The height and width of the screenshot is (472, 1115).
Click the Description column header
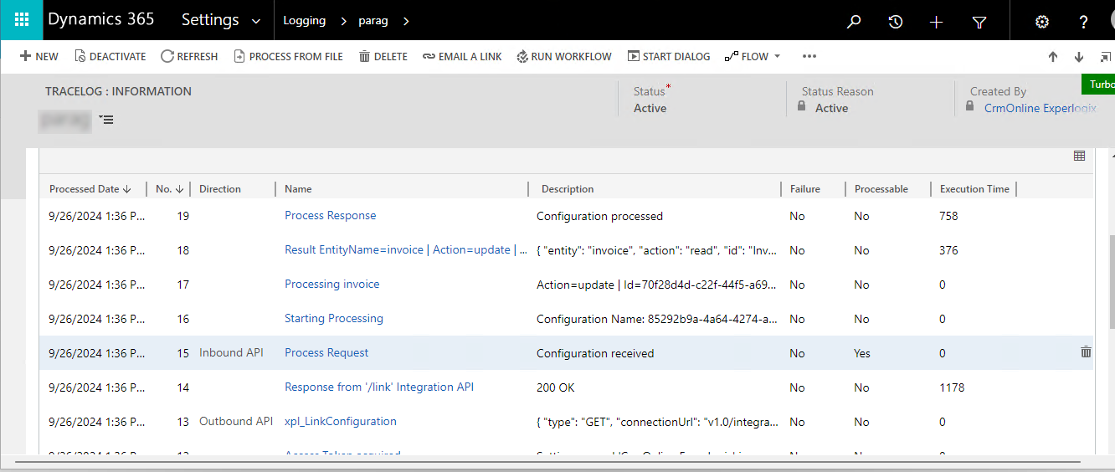click(568, 189)
